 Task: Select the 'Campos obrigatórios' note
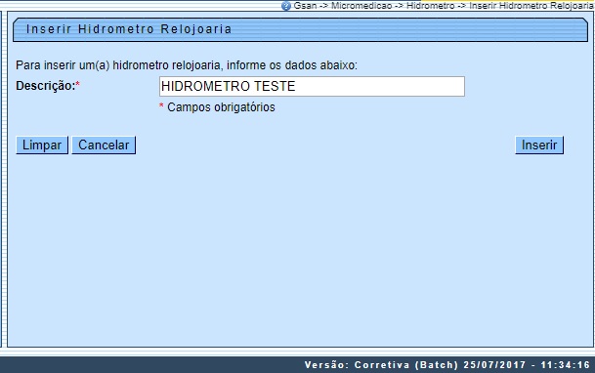[221, 107]
